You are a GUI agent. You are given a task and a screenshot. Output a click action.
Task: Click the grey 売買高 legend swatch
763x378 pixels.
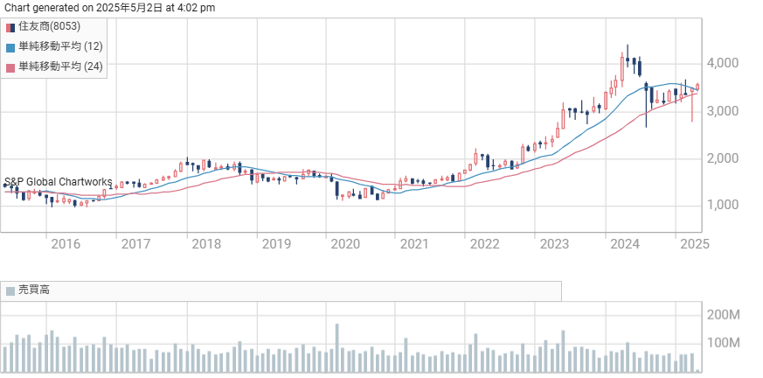pos(10,291)
